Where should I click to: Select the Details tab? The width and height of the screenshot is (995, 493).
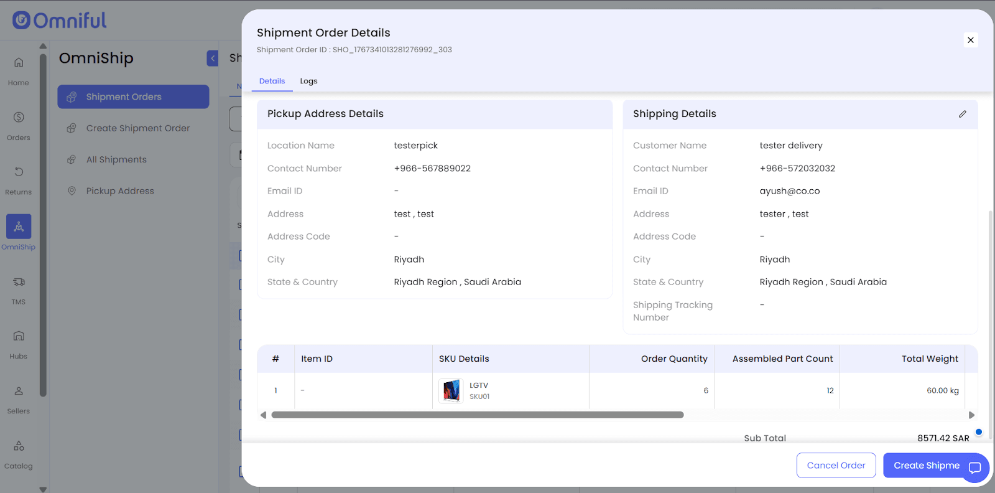pos(272,81)
